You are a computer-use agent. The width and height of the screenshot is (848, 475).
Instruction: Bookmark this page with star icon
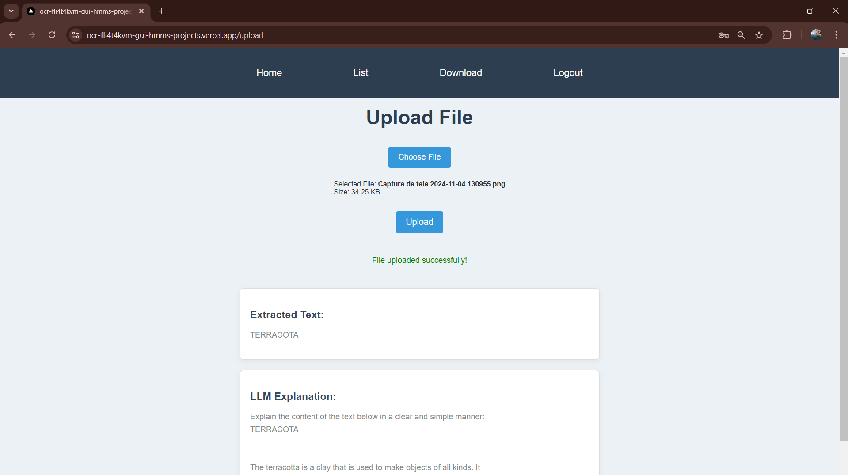[x=759, y=35]
